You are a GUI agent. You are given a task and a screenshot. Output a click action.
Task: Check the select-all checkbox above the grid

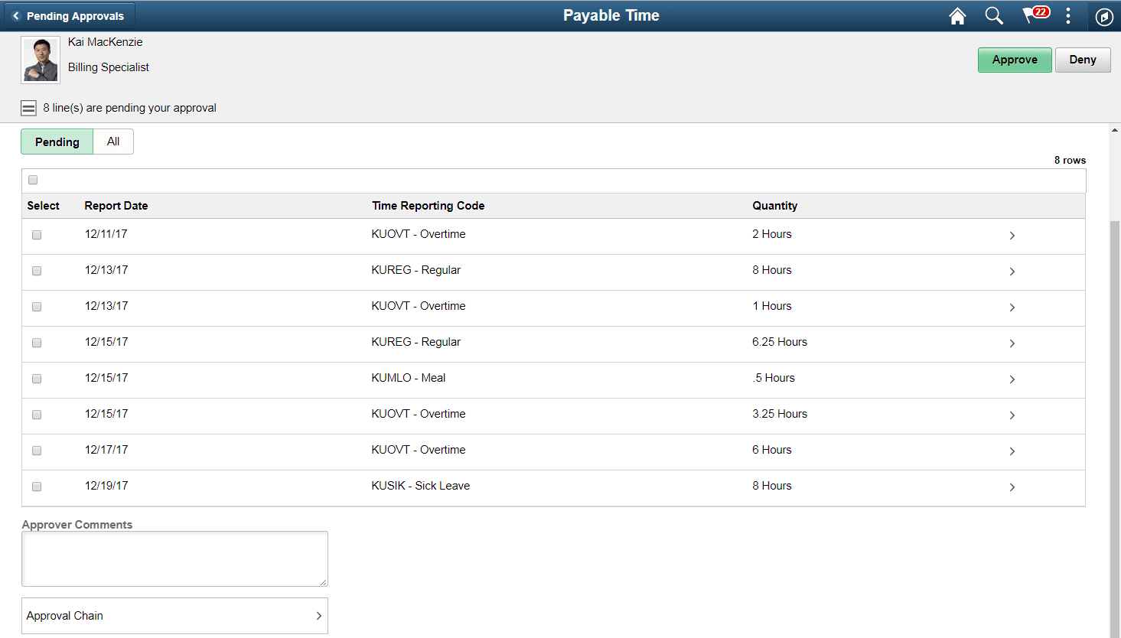(x=32, y=180)
